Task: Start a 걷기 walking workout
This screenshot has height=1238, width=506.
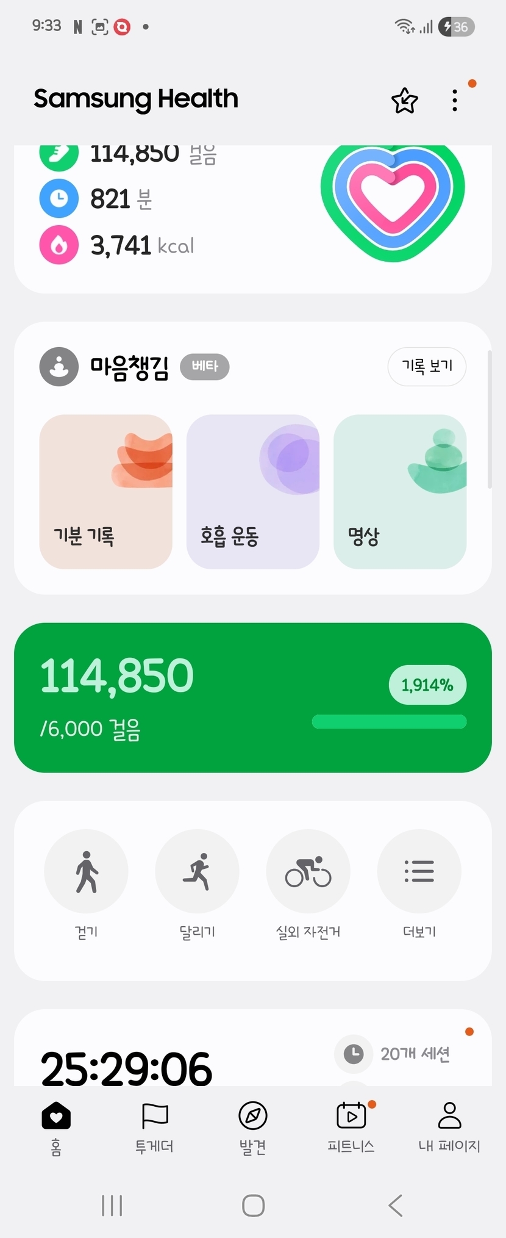Action: [87, 871]
